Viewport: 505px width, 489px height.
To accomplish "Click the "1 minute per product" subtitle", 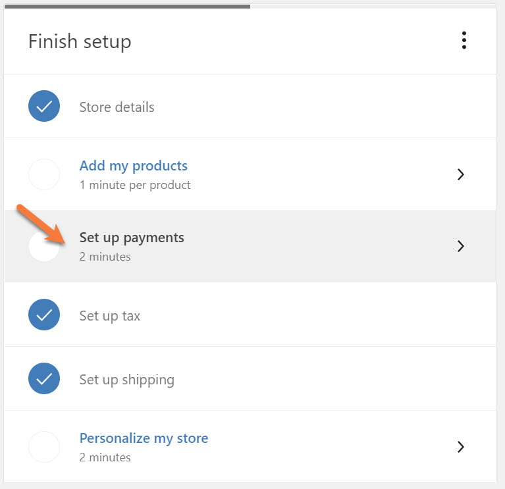I will 135,185.
